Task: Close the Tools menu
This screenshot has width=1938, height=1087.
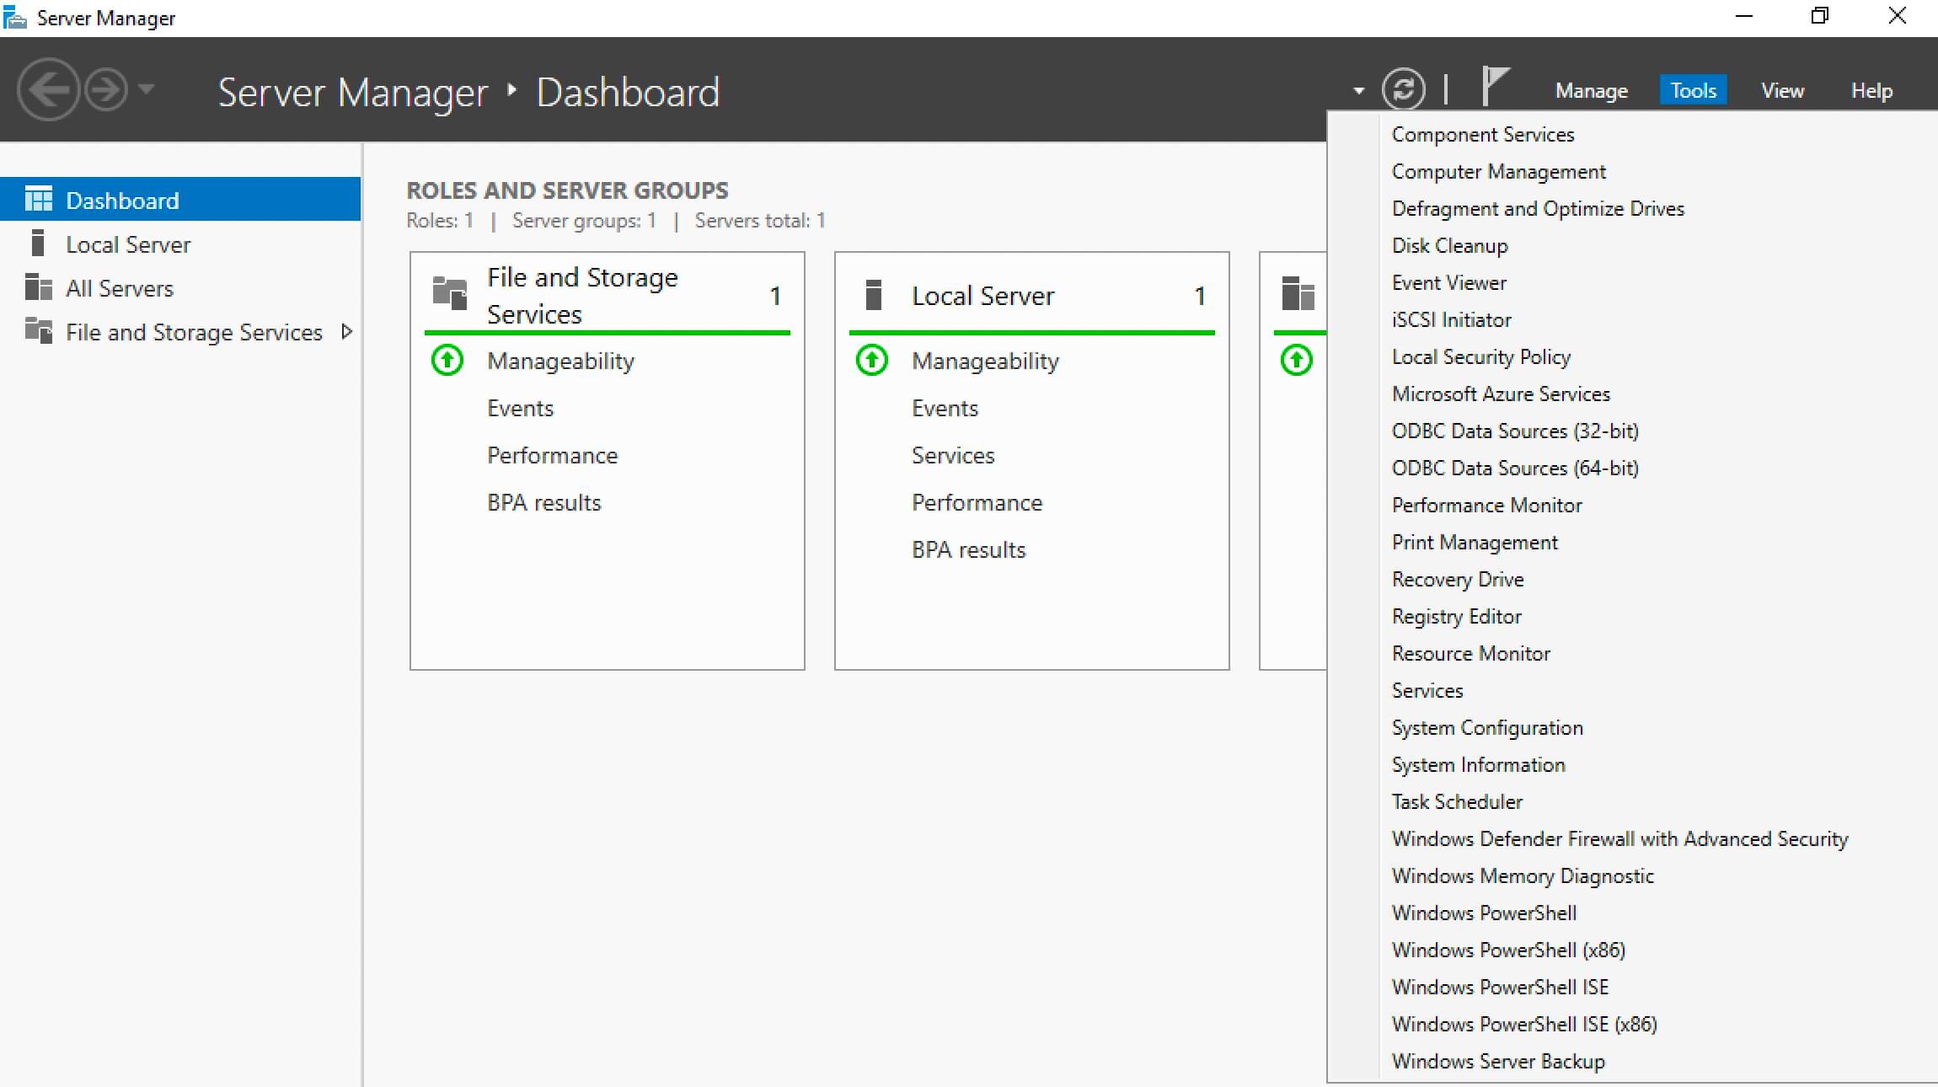Action: (1693, 90)
